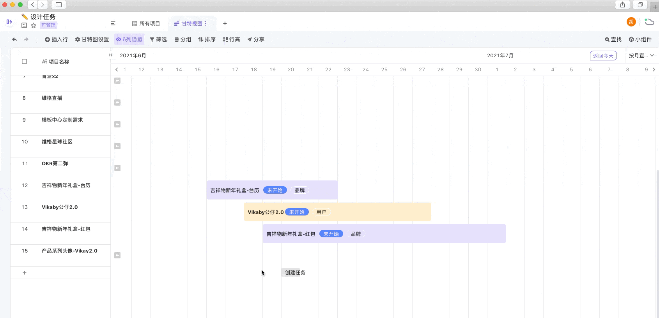Open the 行高 row height option
This screenshot has height=318, width=659.
click(231, 39)
